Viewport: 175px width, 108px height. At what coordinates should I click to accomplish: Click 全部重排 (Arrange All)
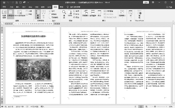(93, 13)
